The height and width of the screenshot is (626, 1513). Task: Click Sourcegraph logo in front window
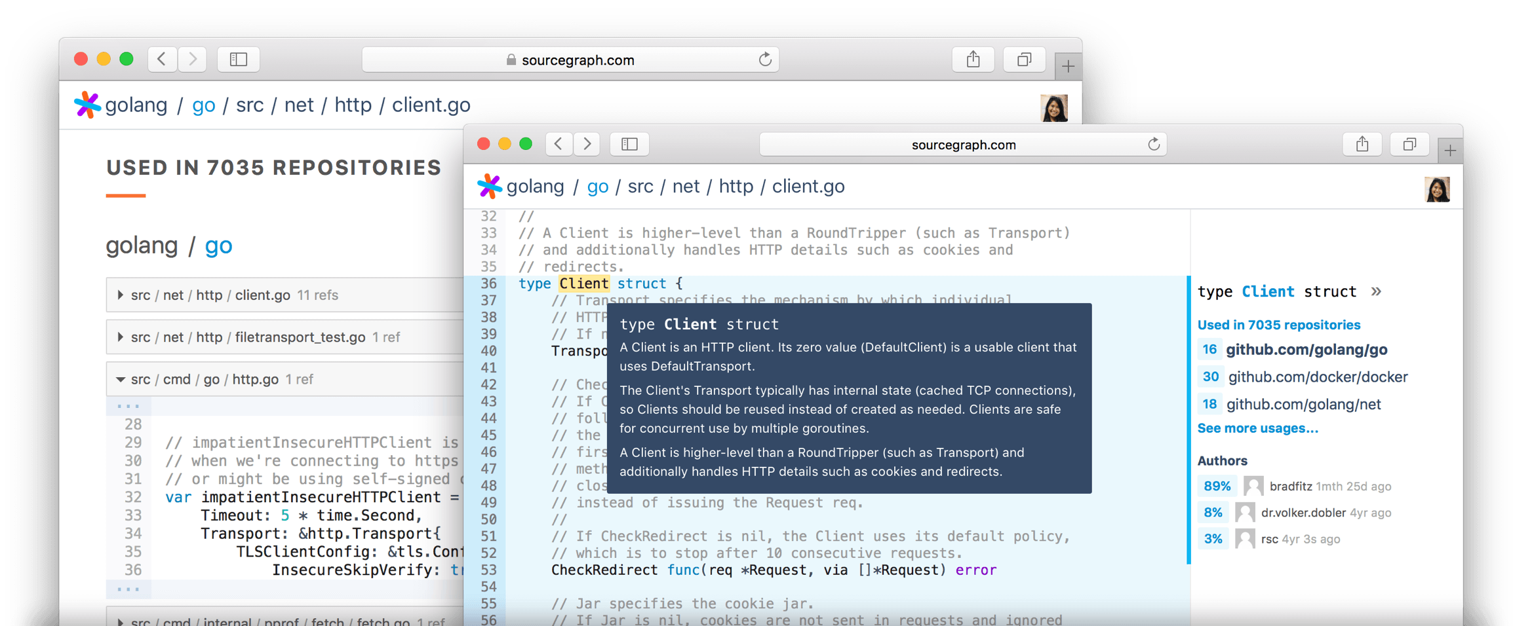point(489,186)
